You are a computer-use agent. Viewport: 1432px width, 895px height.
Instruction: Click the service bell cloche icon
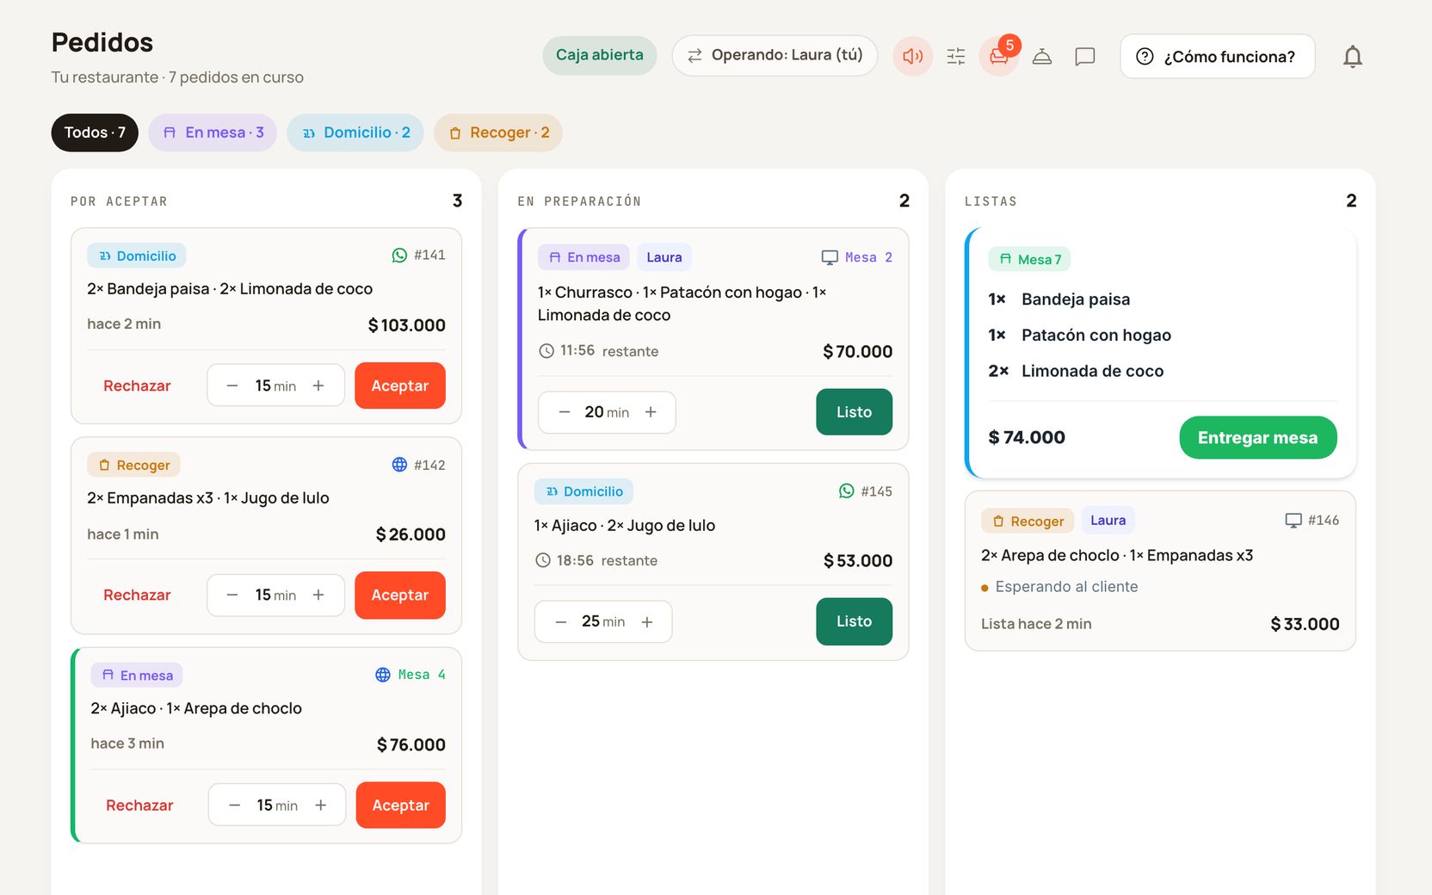(x=1042, y=57)
